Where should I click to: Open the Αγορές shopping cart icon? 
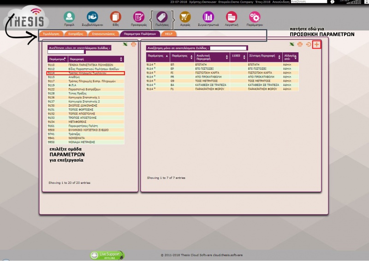(x=185, y=18)
